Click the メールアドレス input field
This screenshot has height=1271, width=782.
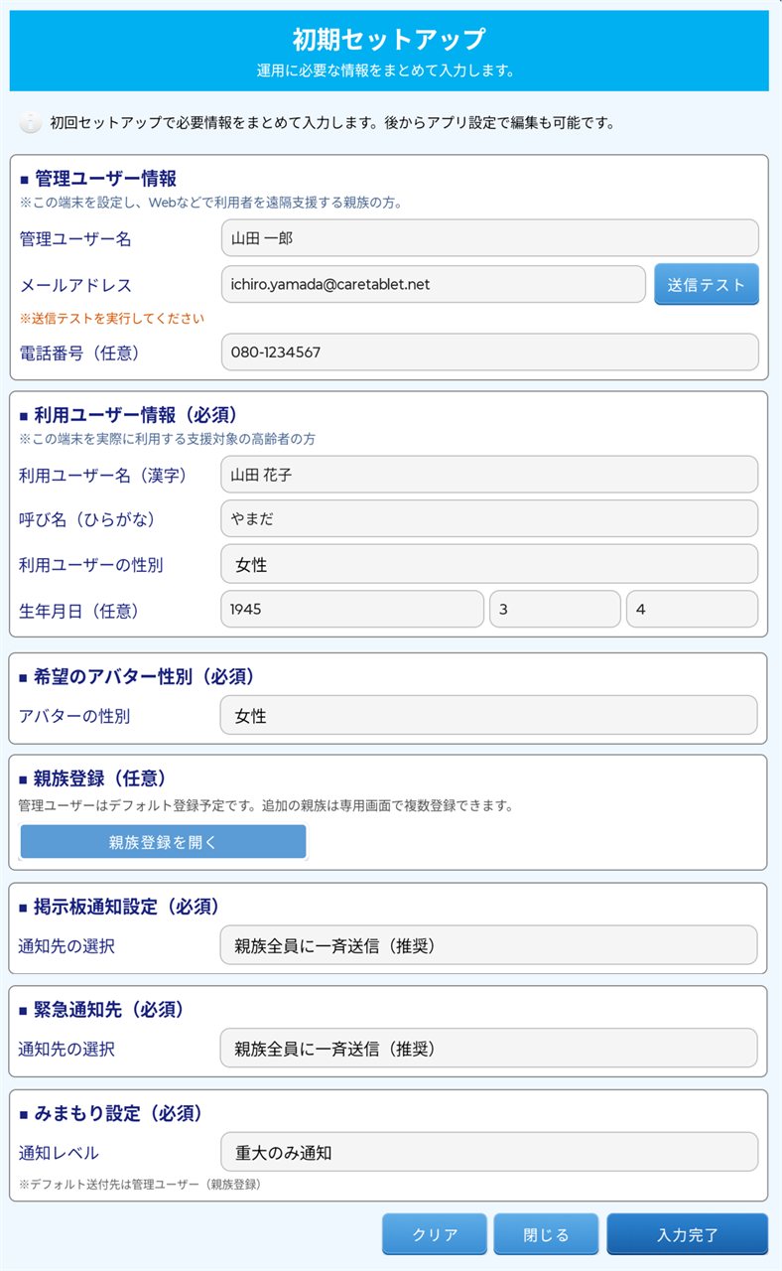[433, 284]
